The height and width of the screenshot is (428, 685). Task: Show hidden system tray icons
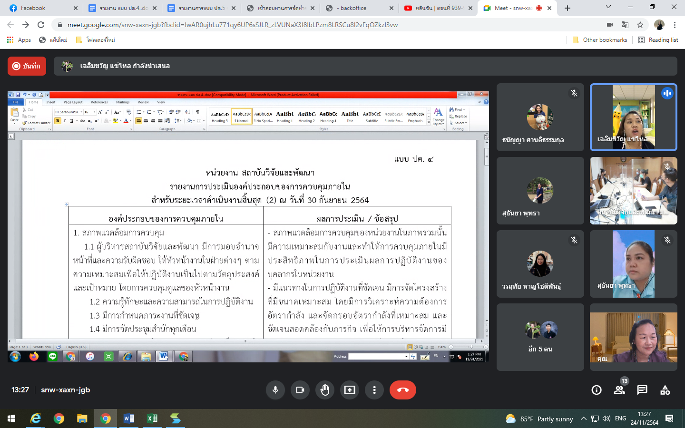click(x=583, y=418)
